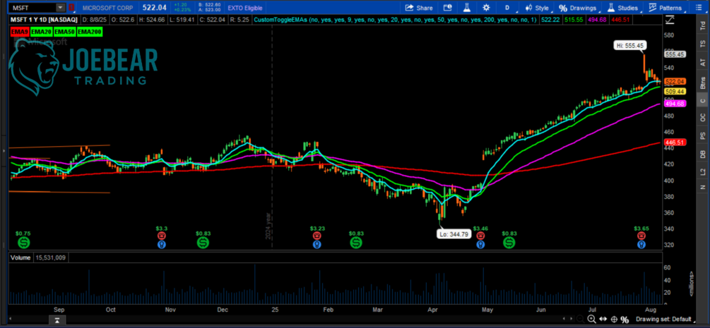Image resolution: width=710 pixels, height=328 pixels.
Task: Toggle the EMA9 label button
Action: [18, 32]
